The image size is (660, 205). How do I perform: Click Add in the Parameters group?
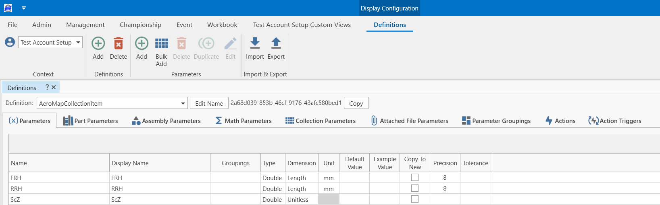point(142,43)
